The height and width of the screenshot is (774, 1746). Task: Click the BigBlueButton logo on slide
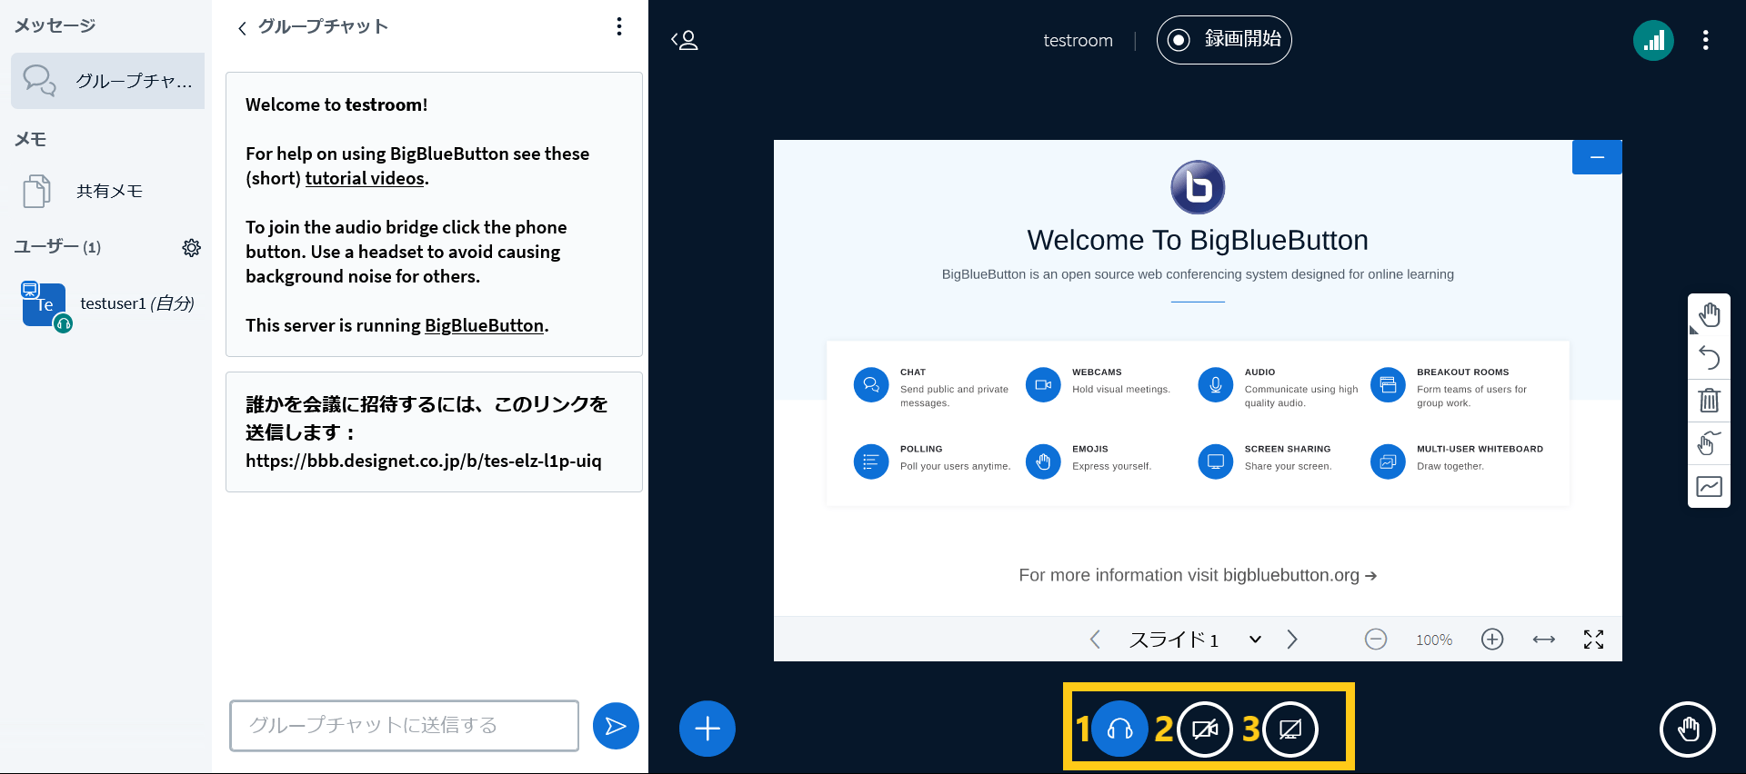click(1198, 187)
